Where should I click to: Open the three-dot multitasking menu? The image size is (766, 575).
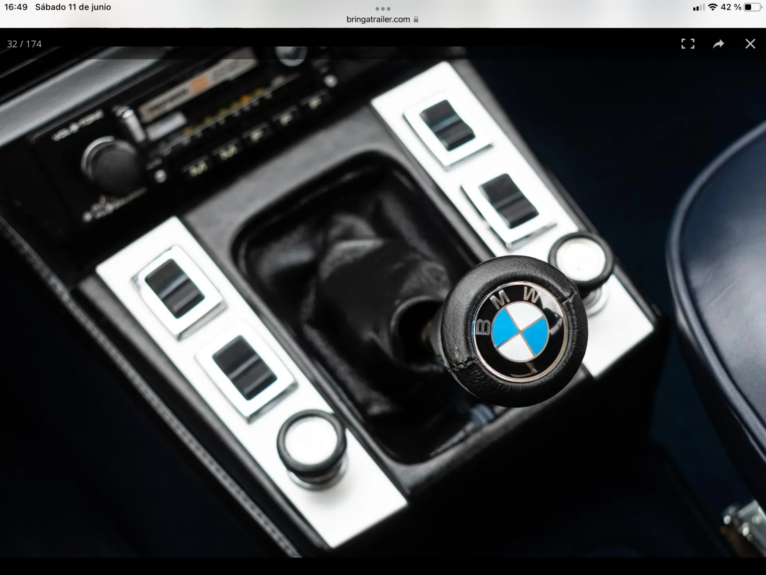click(x=383, y=9)
